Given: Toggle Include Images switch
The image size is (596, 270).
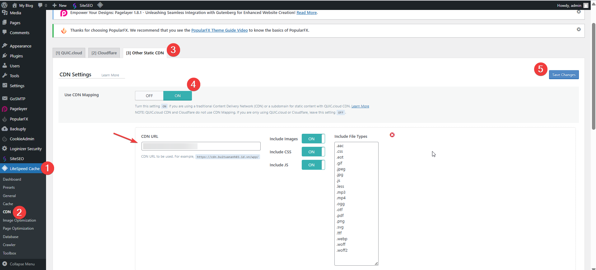Looking at the screenshot, I should tap(313, 139).
